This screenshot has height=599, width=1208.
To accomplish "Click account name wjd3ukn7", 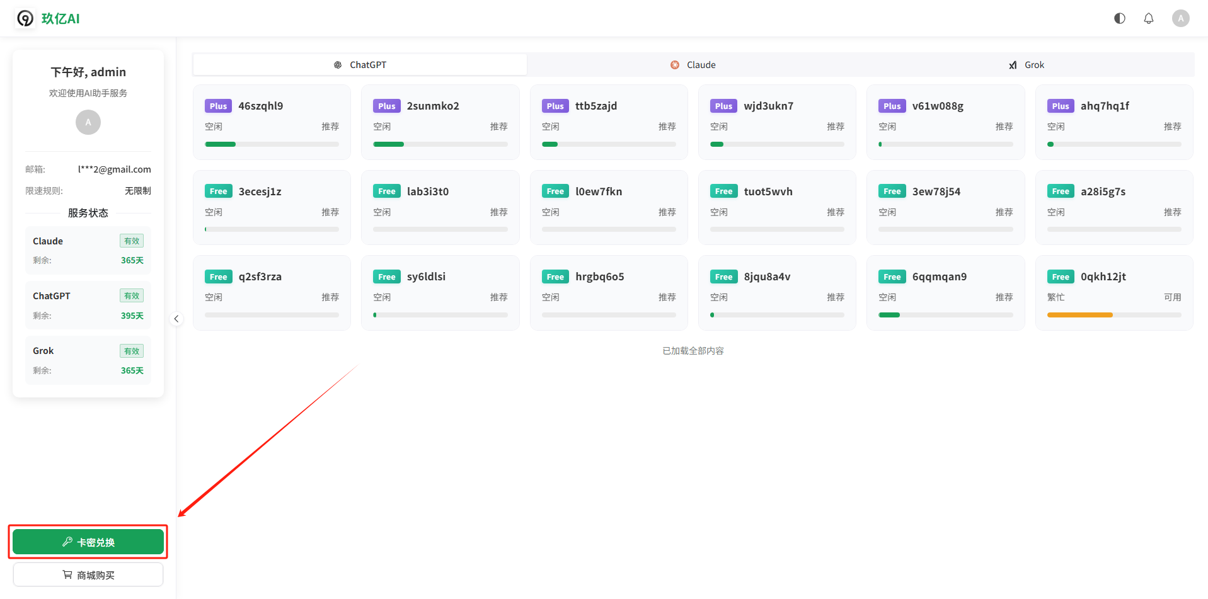I will coord(769,106).
